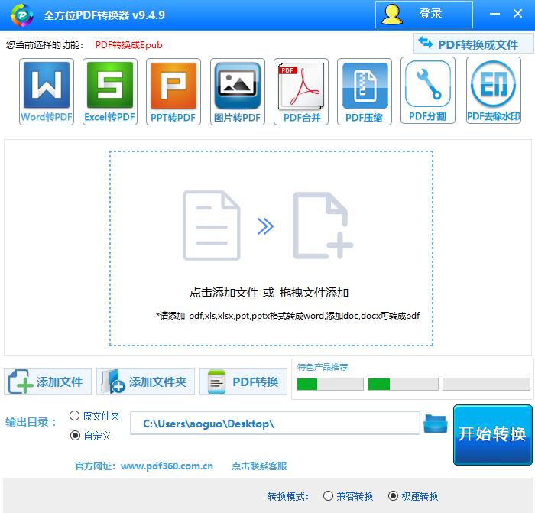Select the Word转PDF tool icon

[x=47, y=92]
